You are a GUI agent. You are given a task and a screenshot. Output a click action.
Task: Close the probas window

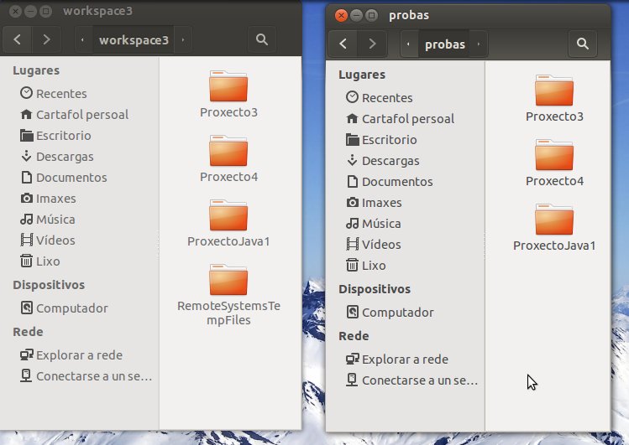click(x=341, y=15)
